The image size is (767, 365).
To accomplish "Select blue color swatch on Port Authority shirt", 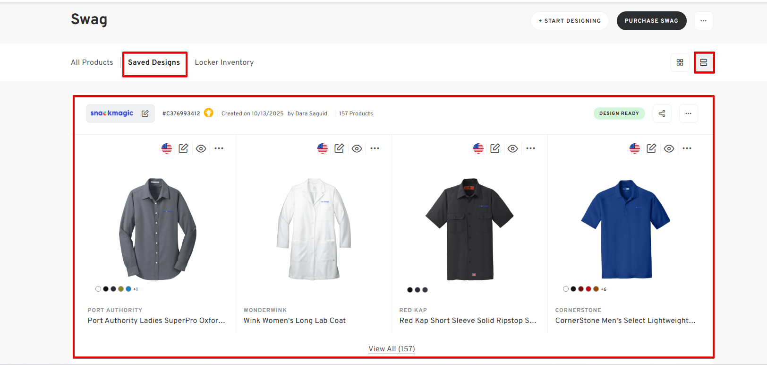I will (x=128, y=289).
